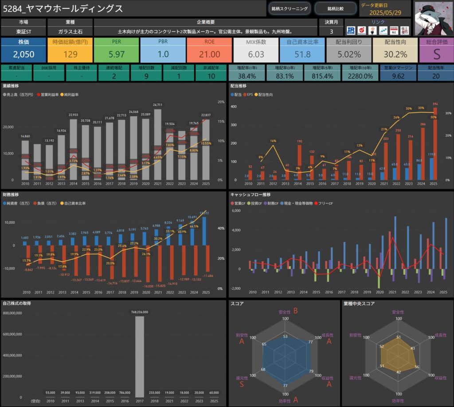Click the キャッシュフロー推移 chart title
Screen dimensions: 454x407
point(250,194)
